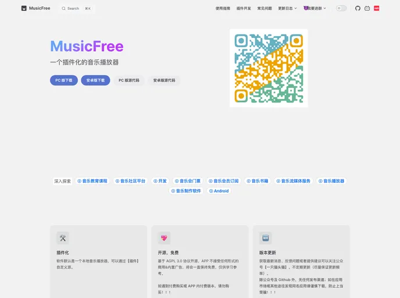Click the NEW icon in 版本更新 card
400x298 pixels.
[265, 238]
